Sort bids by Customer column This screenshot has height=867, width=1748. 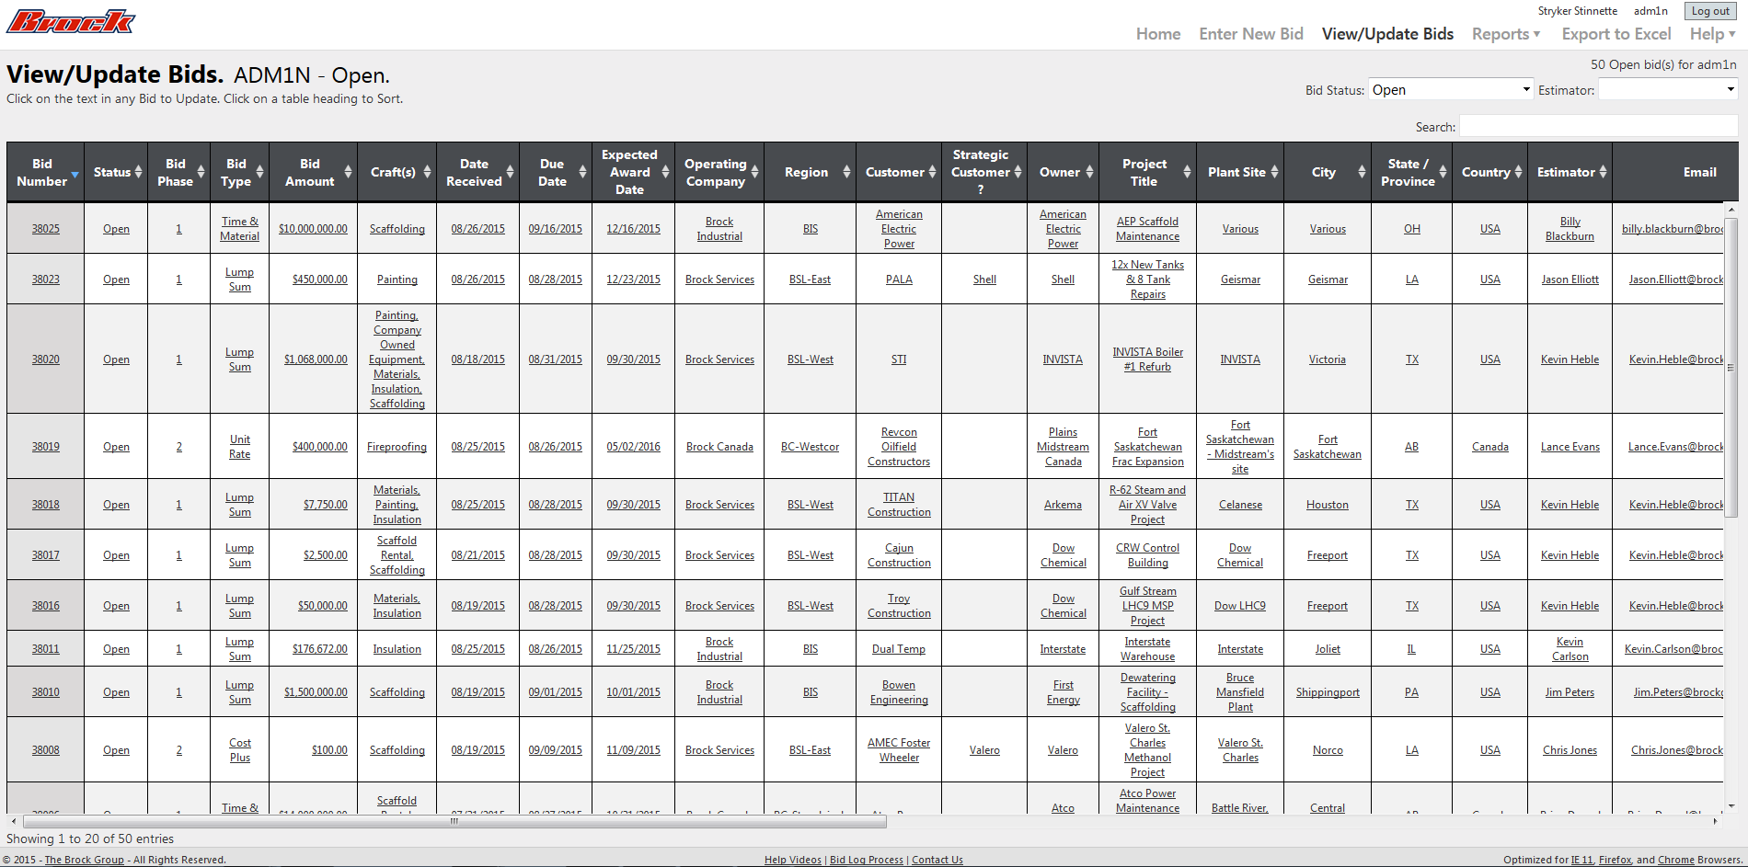tap(897, 171)
